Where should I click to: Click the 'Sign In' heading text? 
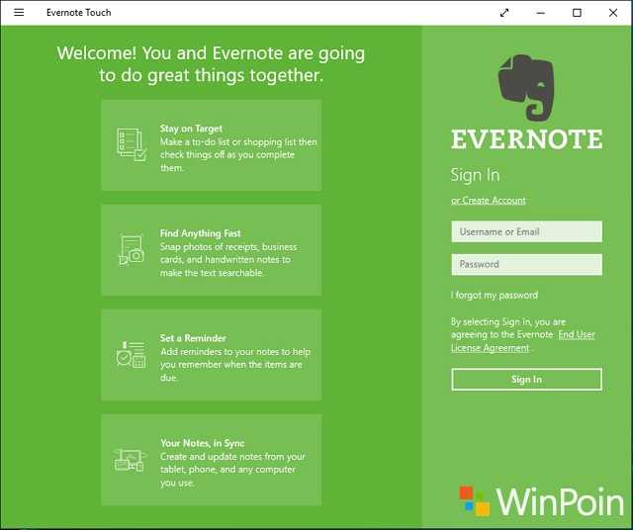click(x=475, y=175)
